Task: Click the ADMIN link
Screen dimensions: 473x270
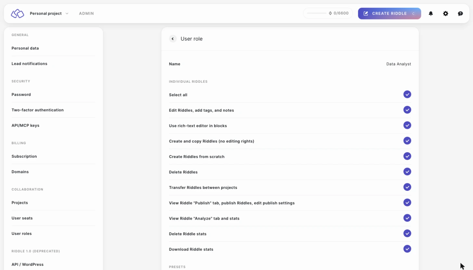Action: click(x=86, y=14)
